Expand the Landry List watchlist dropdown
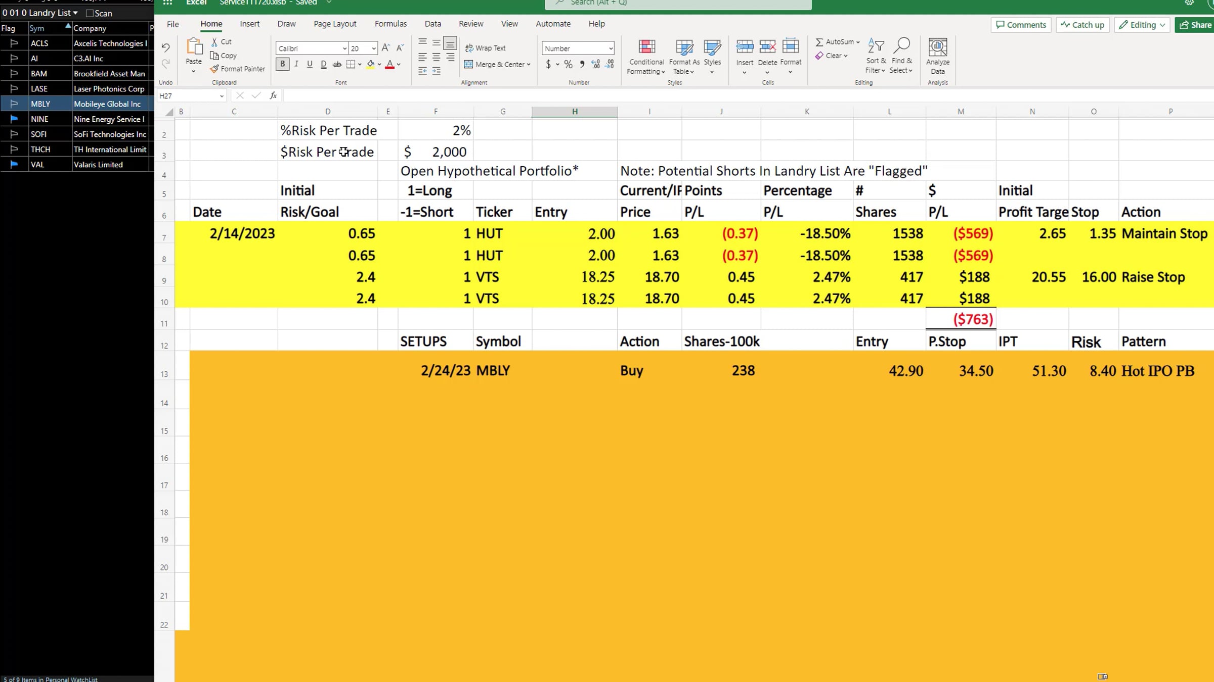Screen dimensions: 1214x682 tap(75, 13)
